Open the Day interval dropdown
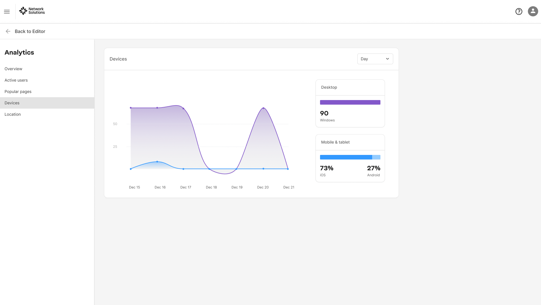Screen dimensions: 541x305 375,59
